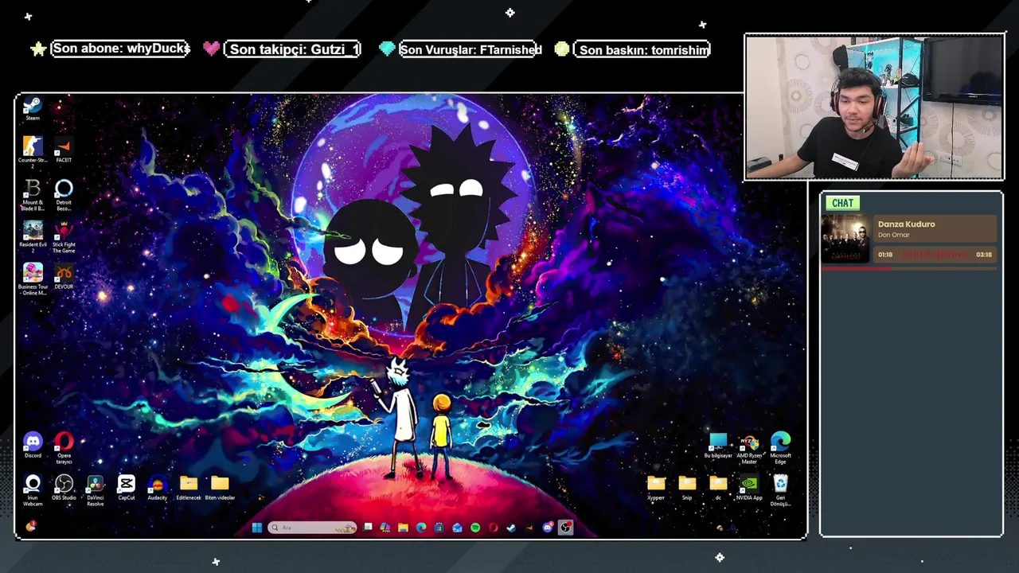
Task: Open the Steam desktop shortcut
Action: pyautogui.click(x=33, y=109)
